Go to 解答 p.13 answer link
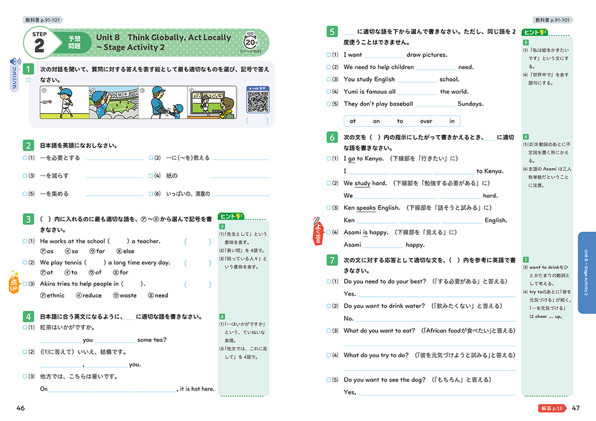Screen dimensions: 596x421 coord(551,408)
